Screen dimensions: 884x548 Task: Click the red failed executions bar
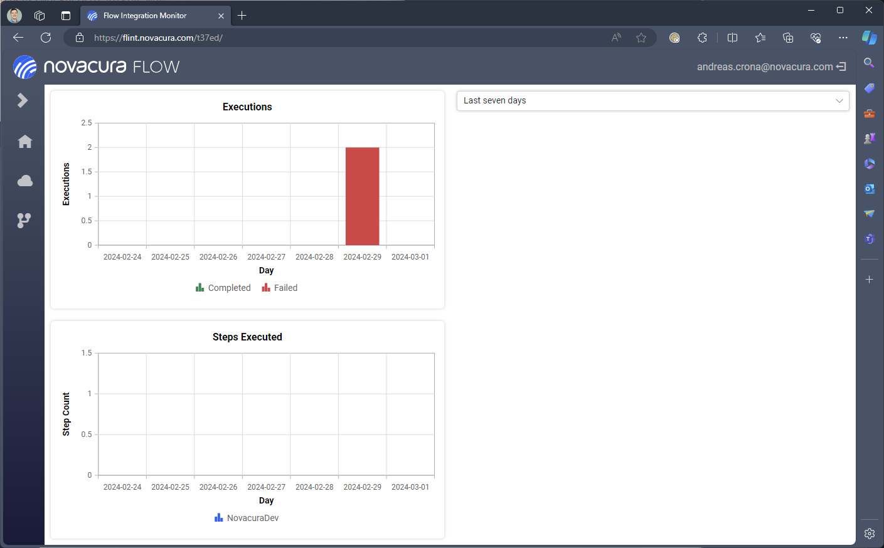(362, 196)
